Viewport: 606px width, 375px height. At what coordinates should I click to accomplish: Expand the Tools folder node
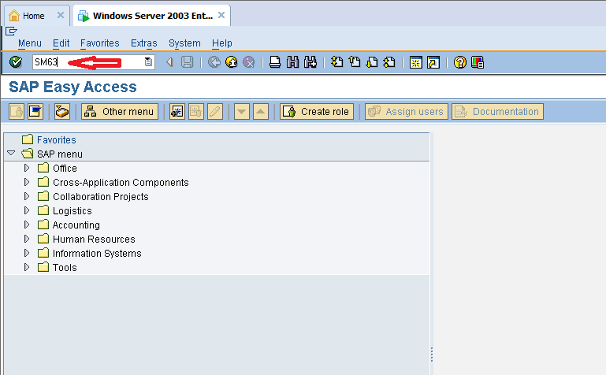tap(27, 267)
